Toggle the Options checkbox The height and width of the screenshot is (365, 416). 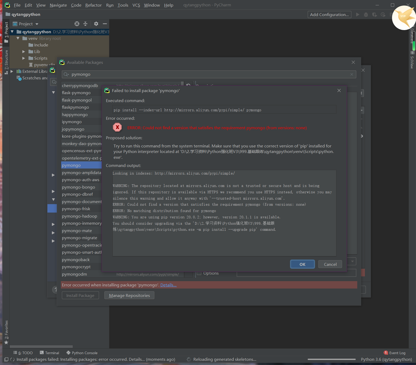point(199,273)
